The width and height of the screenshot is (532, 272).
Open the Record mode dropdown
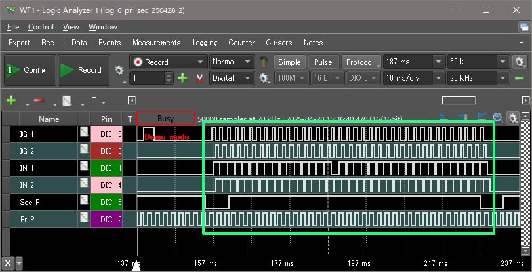coord(169,62)
